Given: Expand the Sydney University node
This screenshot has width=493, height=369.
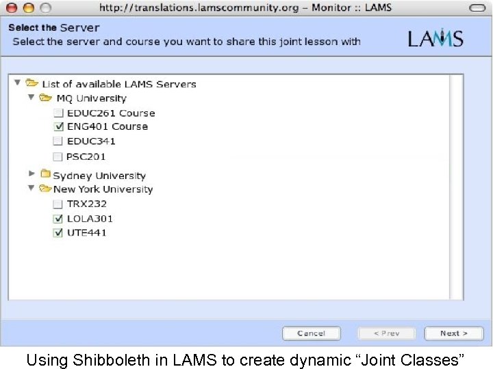Looking at the screenshot, I should (x=31, y=173).
